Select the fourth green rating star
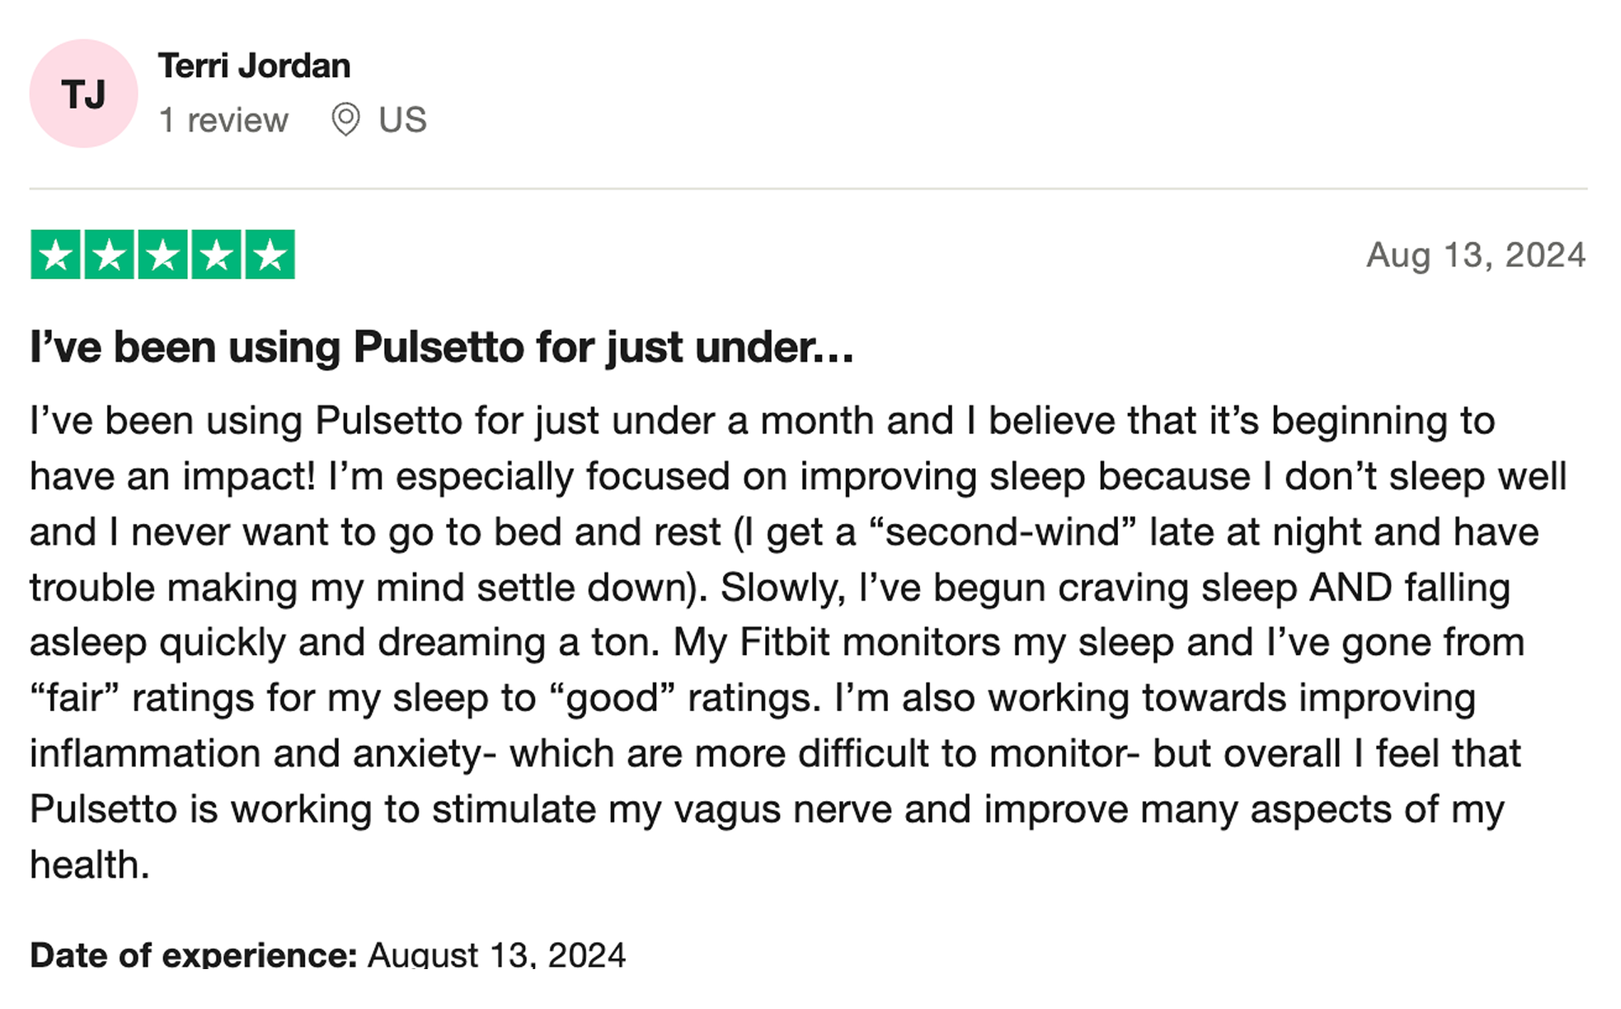This screenshot has width=1621, height=1009. click(x=217, y=254)
